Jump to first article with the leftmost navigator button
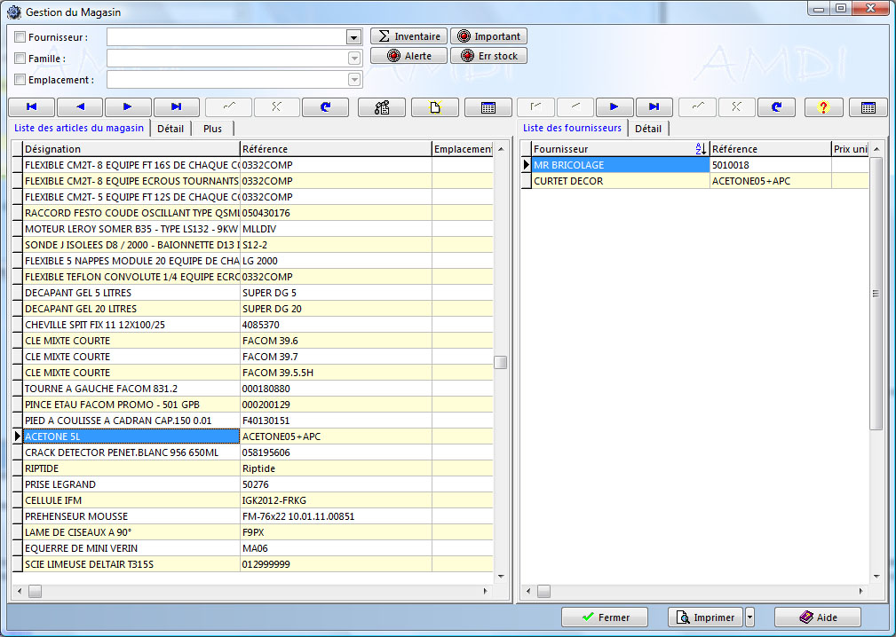The width and height of the screenshot is (896, 637). coord(31,107)
